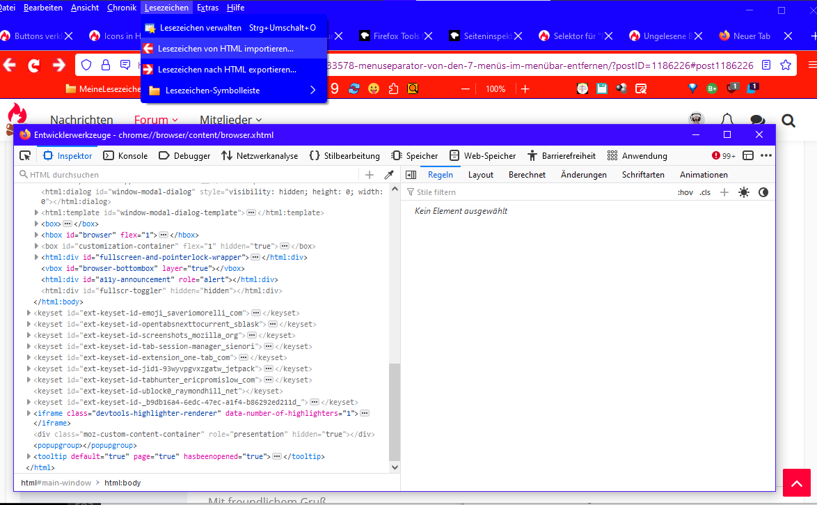Image resolution: width=817 pixels, height=505 pixels.
Task: Expand the hbox id="browser" node
Action: [x=37, y=235]
